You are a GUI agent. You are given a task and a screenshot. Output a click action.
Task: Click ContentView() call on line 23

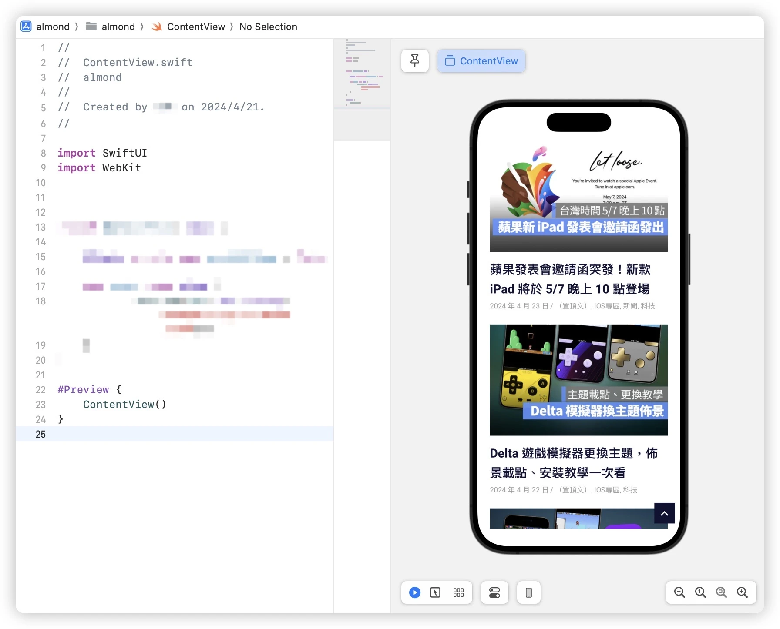[124, 405]
